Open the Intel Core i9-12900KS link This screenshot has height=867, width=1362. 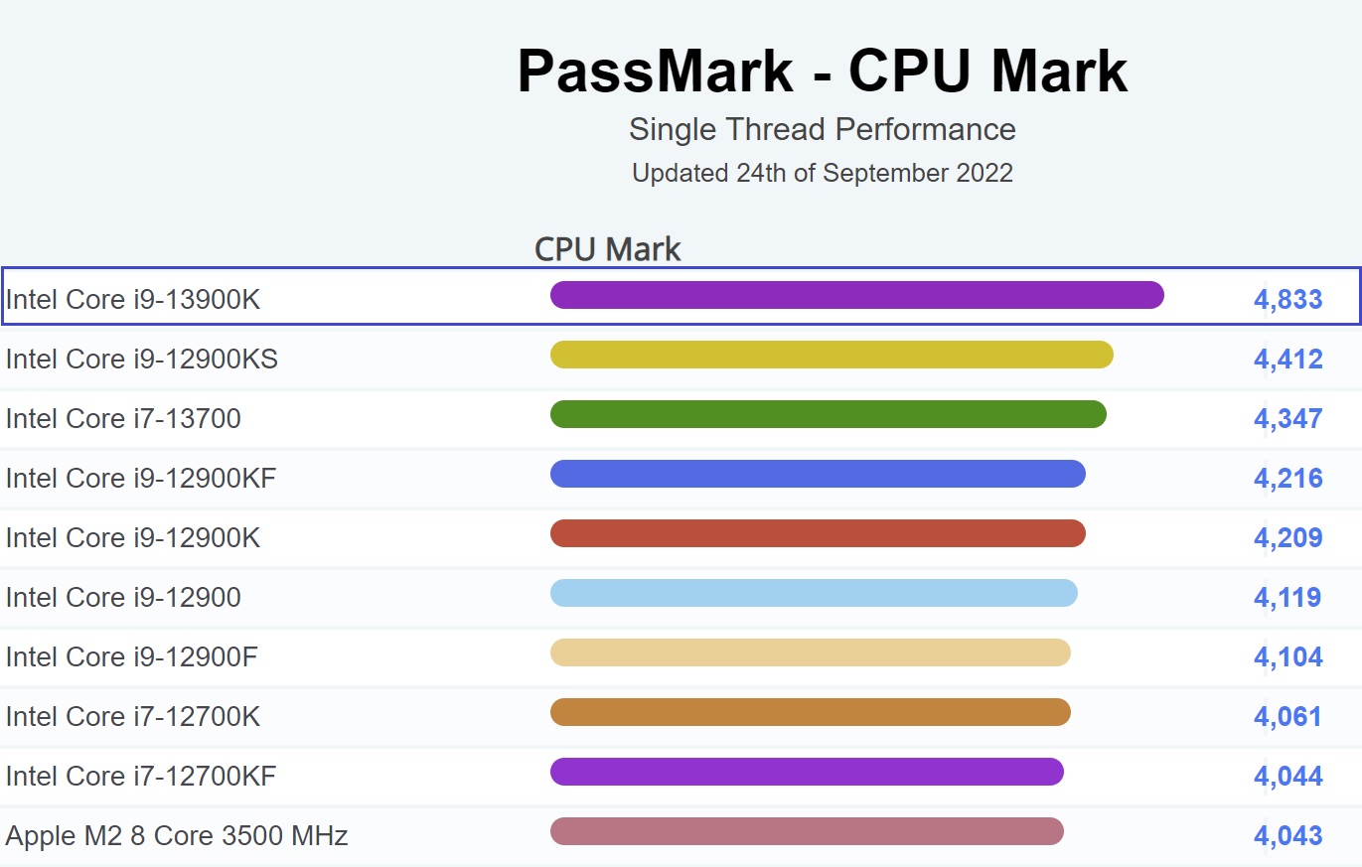click(142, 359)
